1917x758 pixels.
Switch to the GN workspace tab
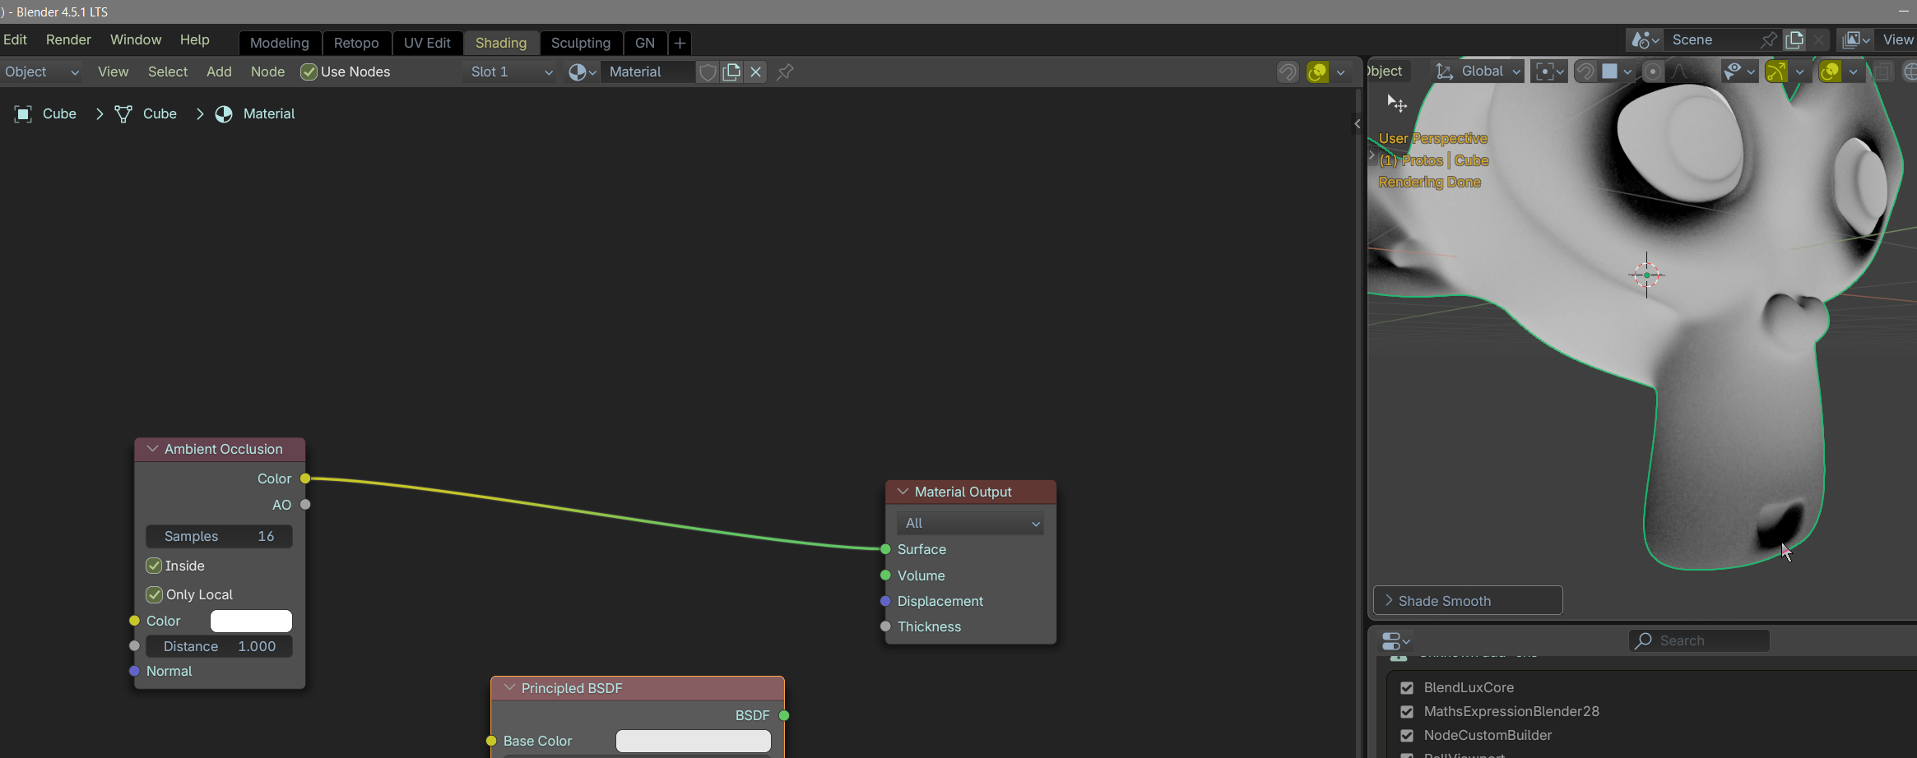pyautogui.click(x=645, y=43)
